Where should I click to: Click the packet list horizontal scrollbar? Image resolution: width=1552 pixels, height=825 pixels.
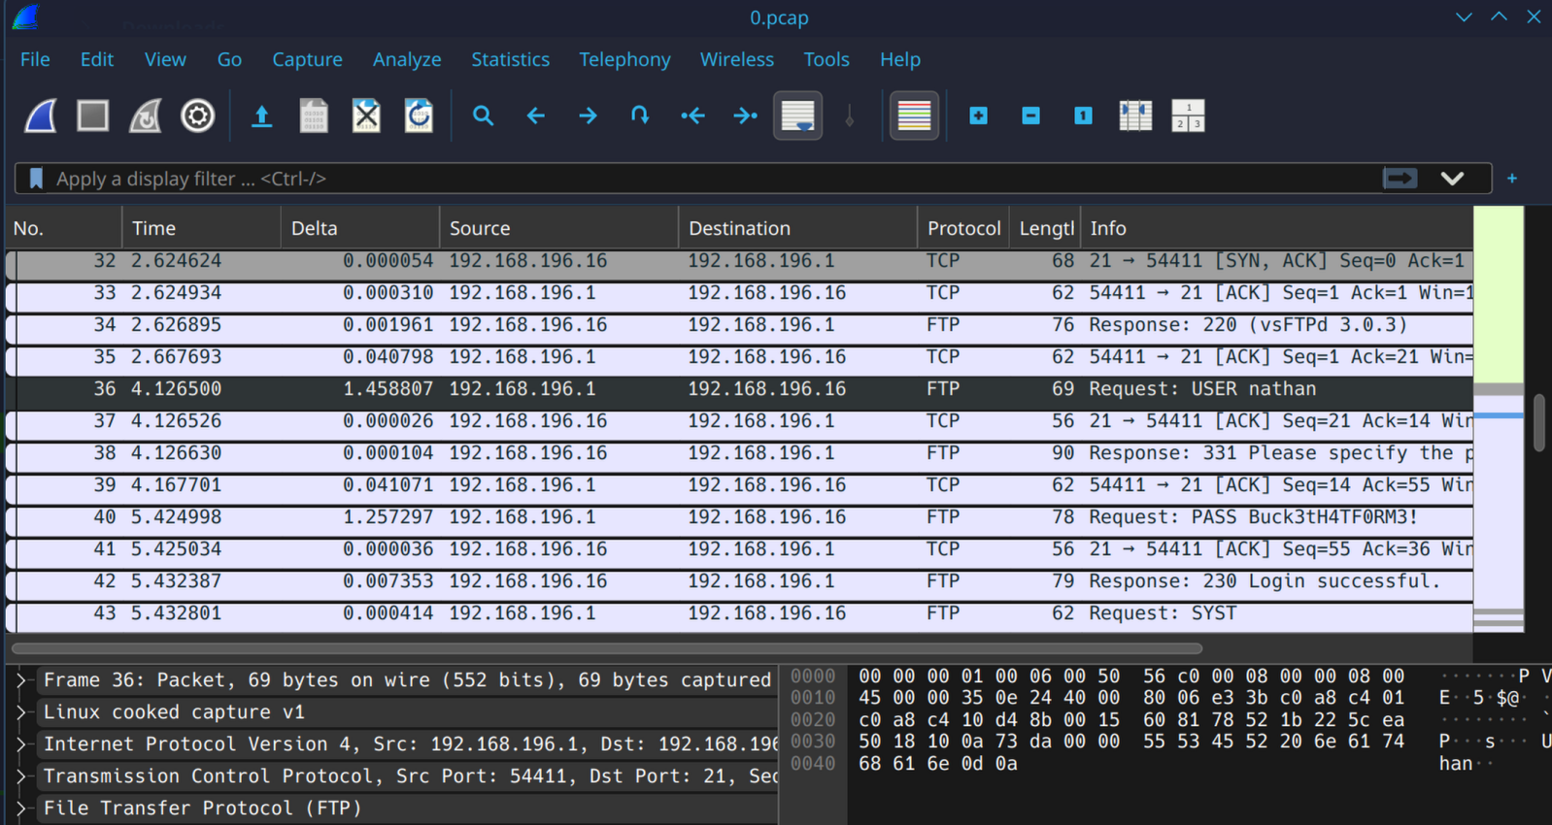(607, 648)
